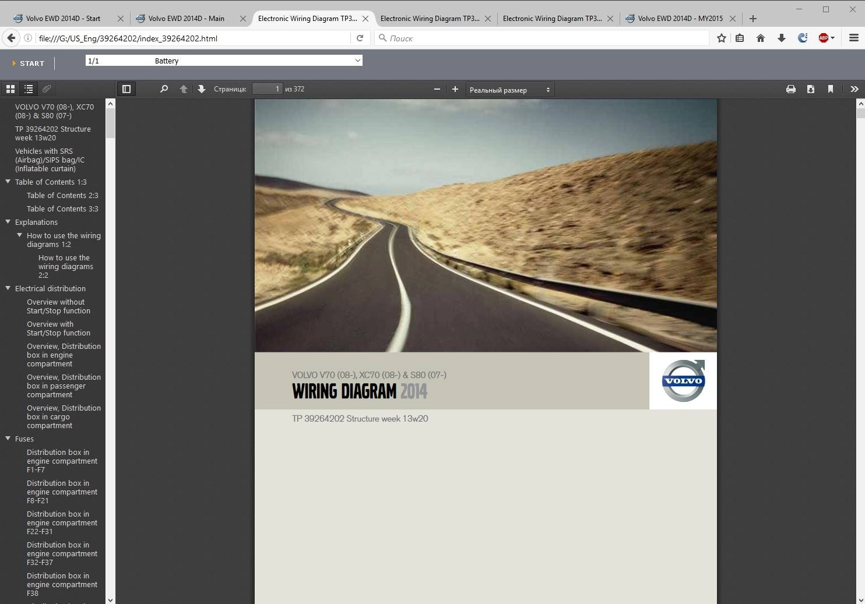Open Distribution box in engine compartment F22-F31

tap(62, 522)
